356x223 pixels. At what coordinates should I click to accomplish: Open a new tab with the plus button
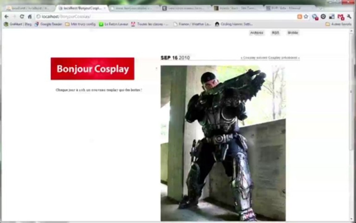(x=320, y=8)
